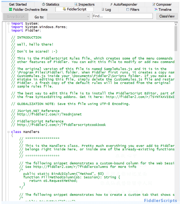Click the green FO Orchestra icon
The width and height of the screenshot is (180, 204).
click(10, 9)
